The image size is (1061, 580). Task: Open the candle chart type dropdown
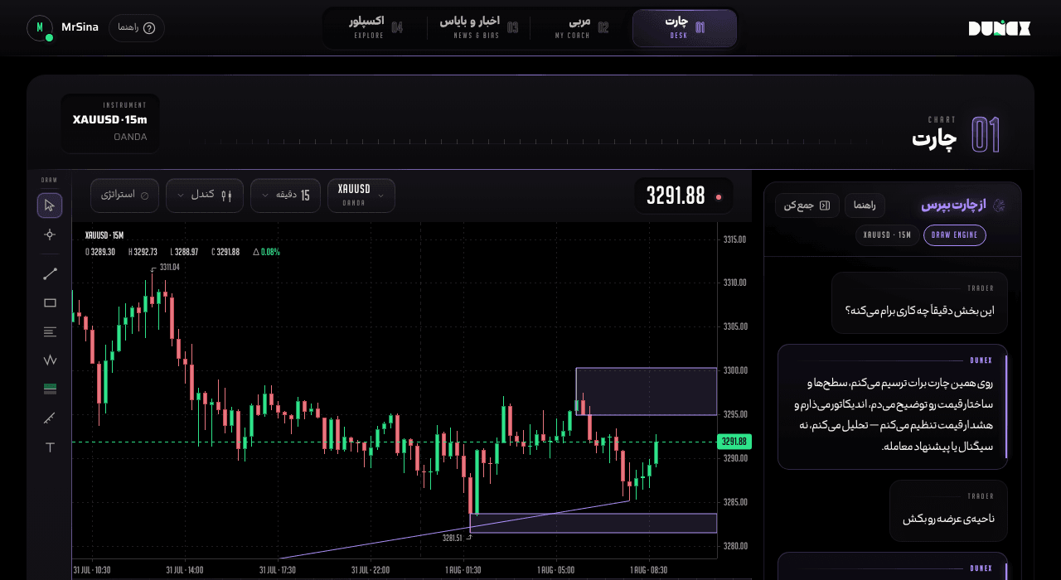205,196
